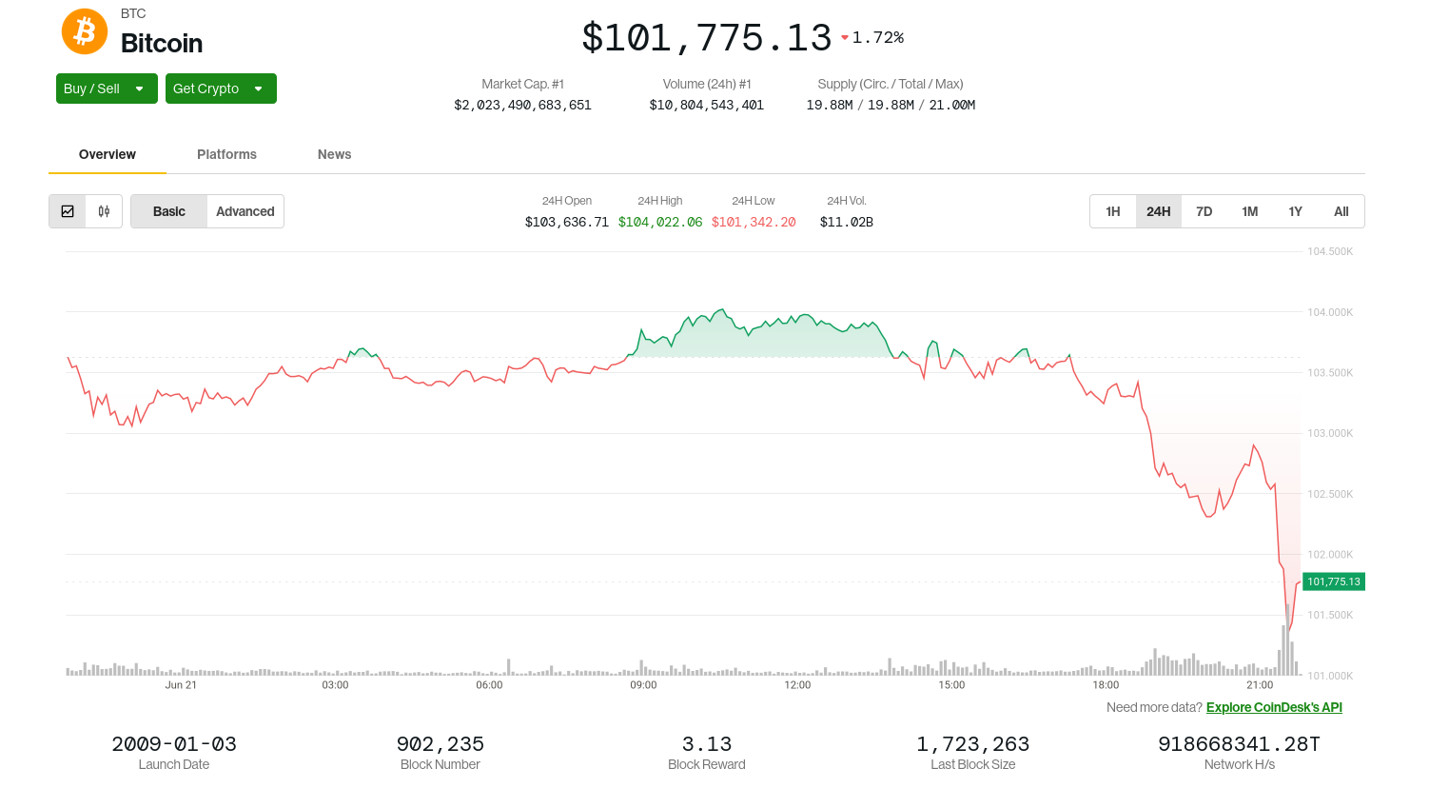Click Launch Date value 2009-01-03
This screenshot has width=1449, height=788.
(174, 744)
